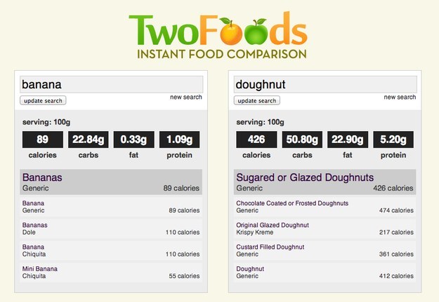
Task: Select Custard Filled Doughnut result
Action: click(325, 250)
